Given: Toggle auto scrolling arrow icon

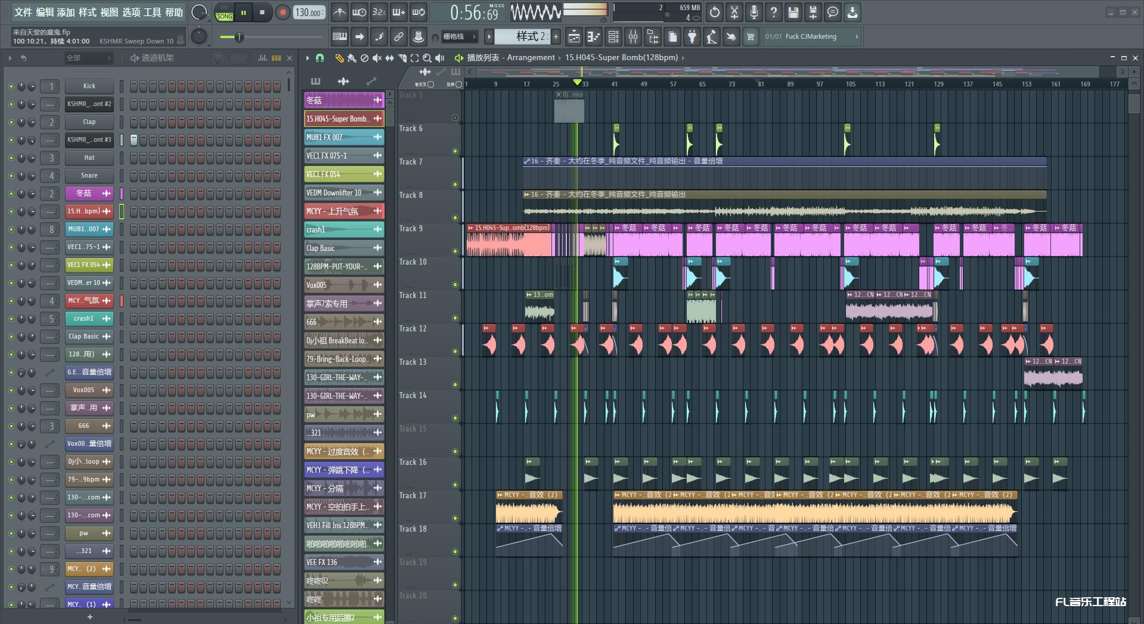Looking at the screenshot, I should pyautogui.click(x=359, y=37).
